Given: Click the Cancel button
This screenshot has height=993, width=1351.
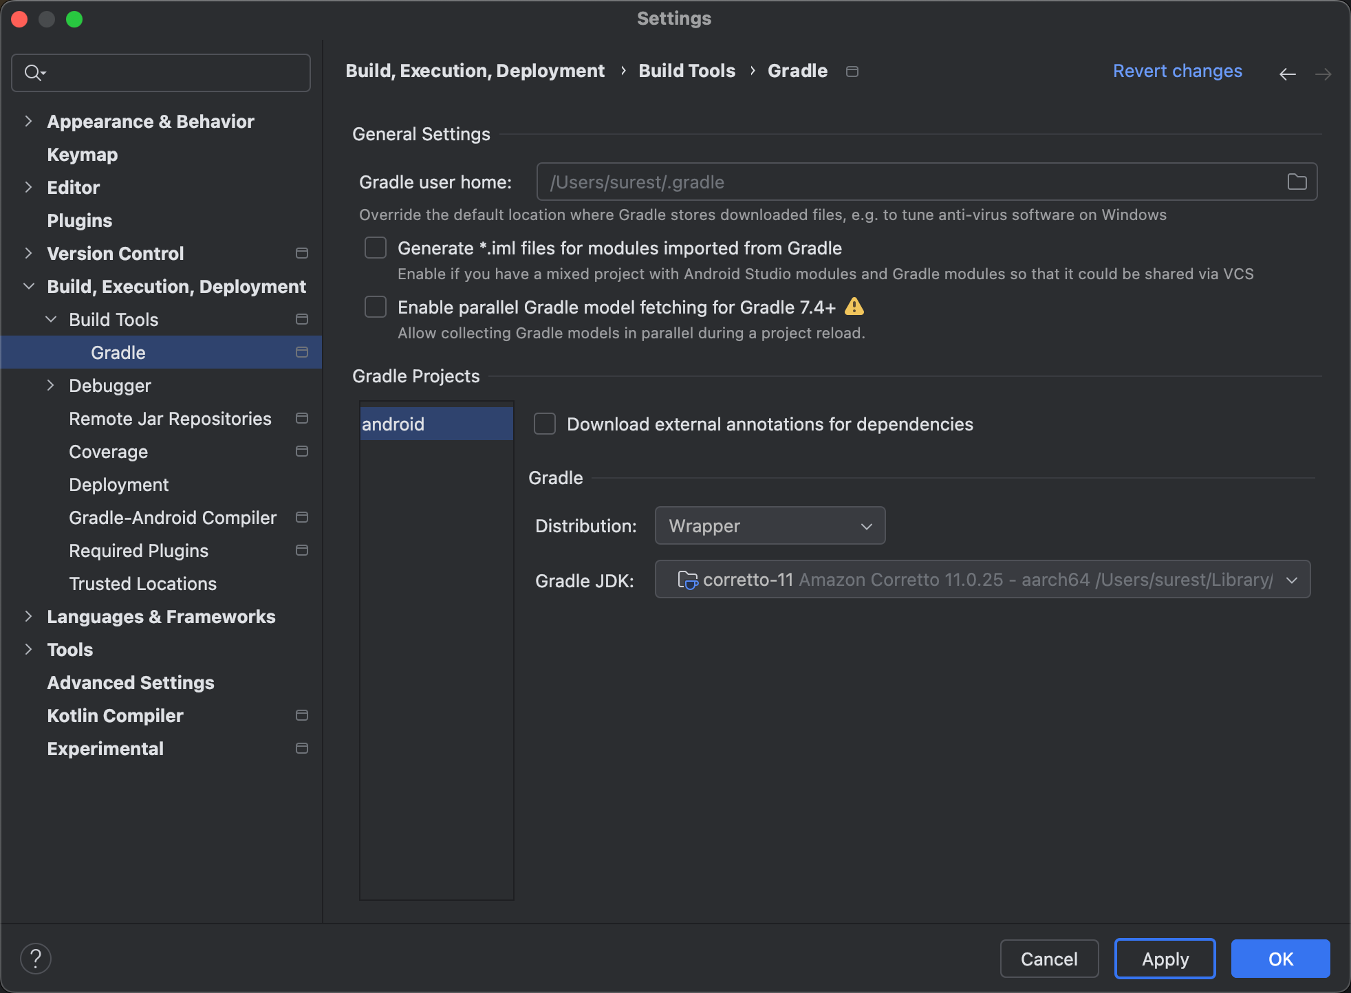Looking at the screenshot, I should pos(1049,959).
